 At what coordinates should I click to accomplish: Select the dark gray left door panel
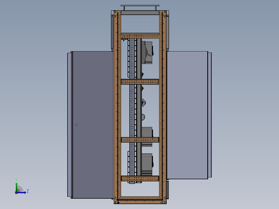coord(93,125)
